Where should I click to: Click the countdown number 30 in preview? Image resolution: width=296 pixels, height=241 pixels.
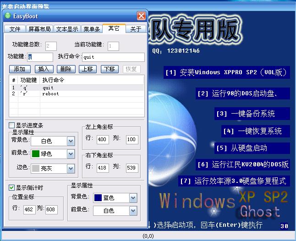coord(284,226)
